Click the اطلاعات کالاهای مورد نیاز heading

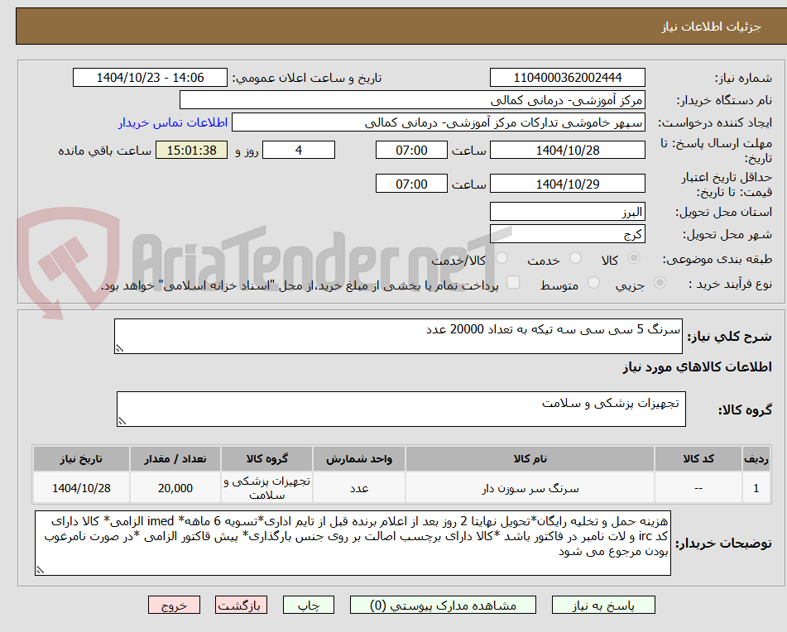point(697,367)
